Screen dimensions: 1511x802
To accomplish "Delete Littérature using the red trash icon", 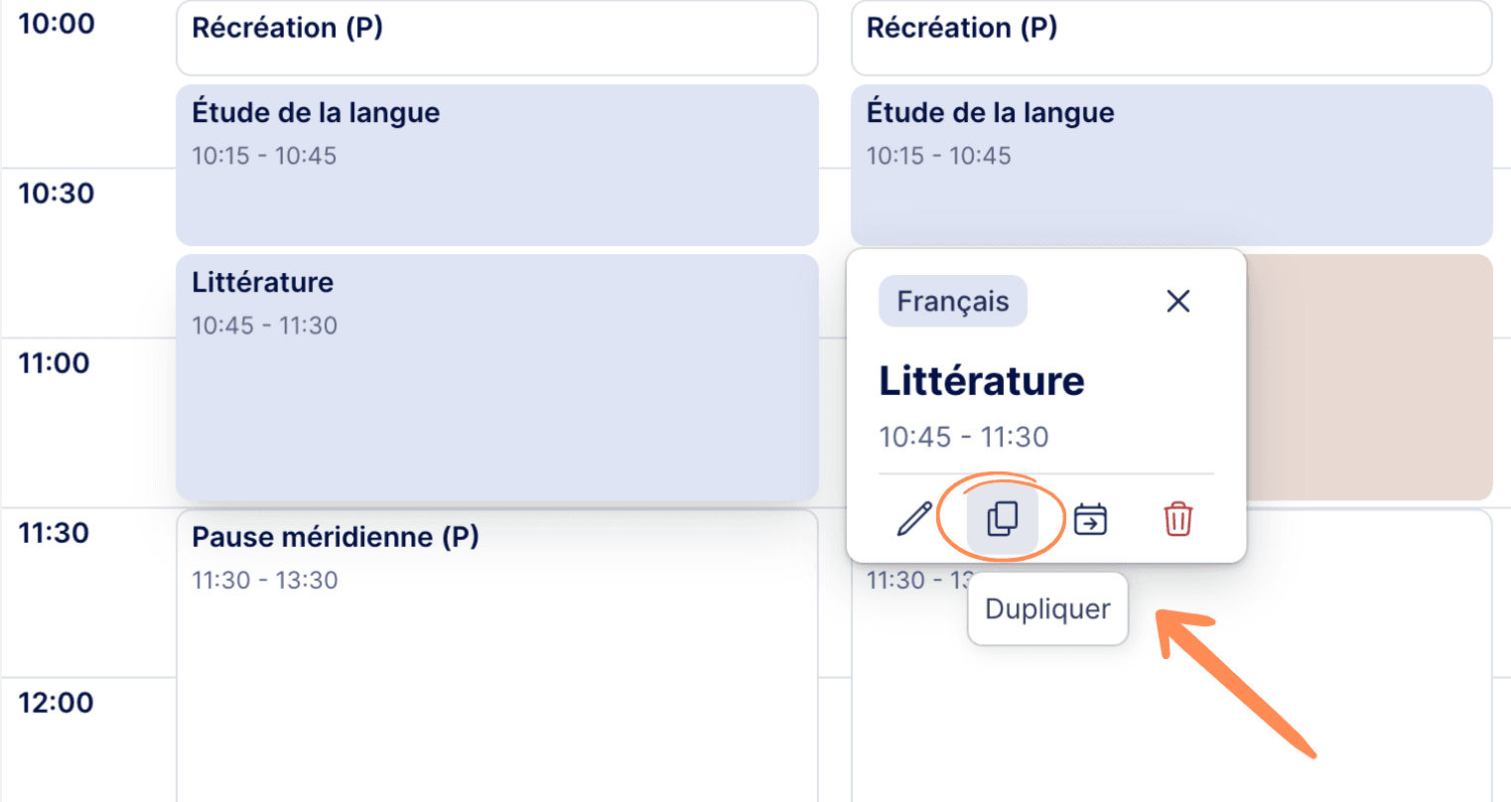I will coord(1178,519).
